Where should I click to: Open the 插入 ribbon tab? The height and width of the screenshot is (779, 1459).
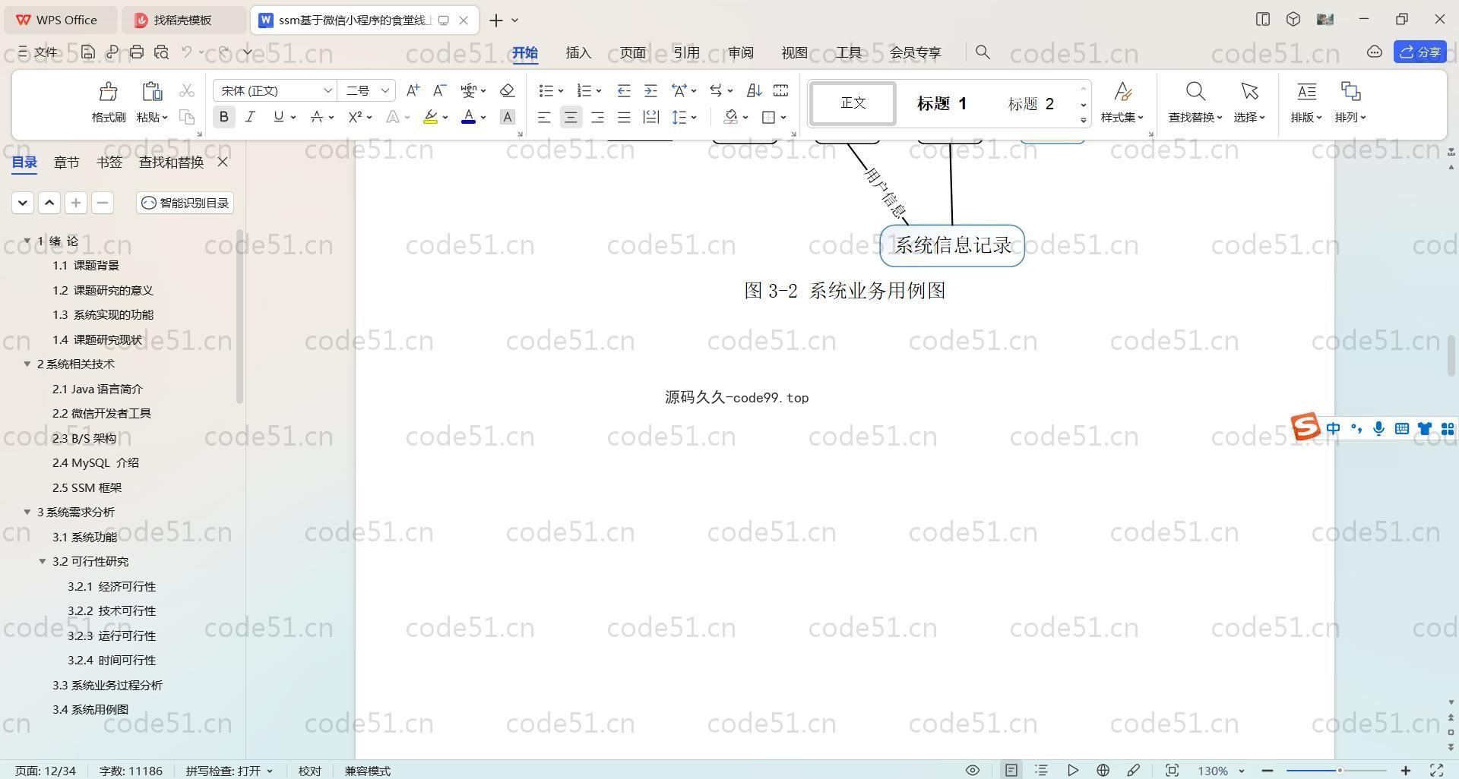578,52
